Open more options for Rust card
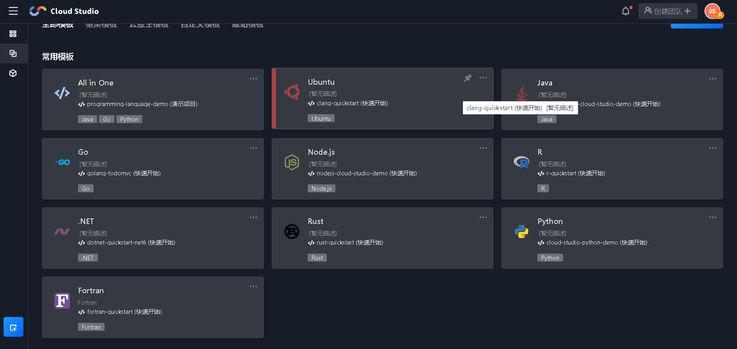Viewport: 737px width, 349px height. click(483, 217)
